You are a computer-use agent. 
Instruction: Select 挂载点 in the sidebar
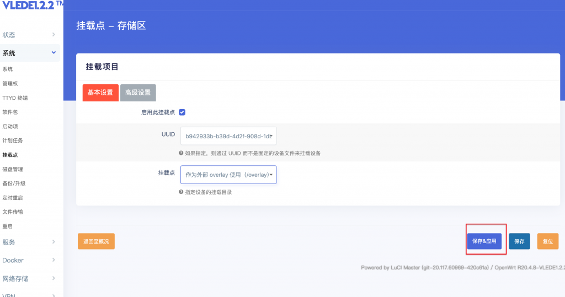tap(10, 155)
